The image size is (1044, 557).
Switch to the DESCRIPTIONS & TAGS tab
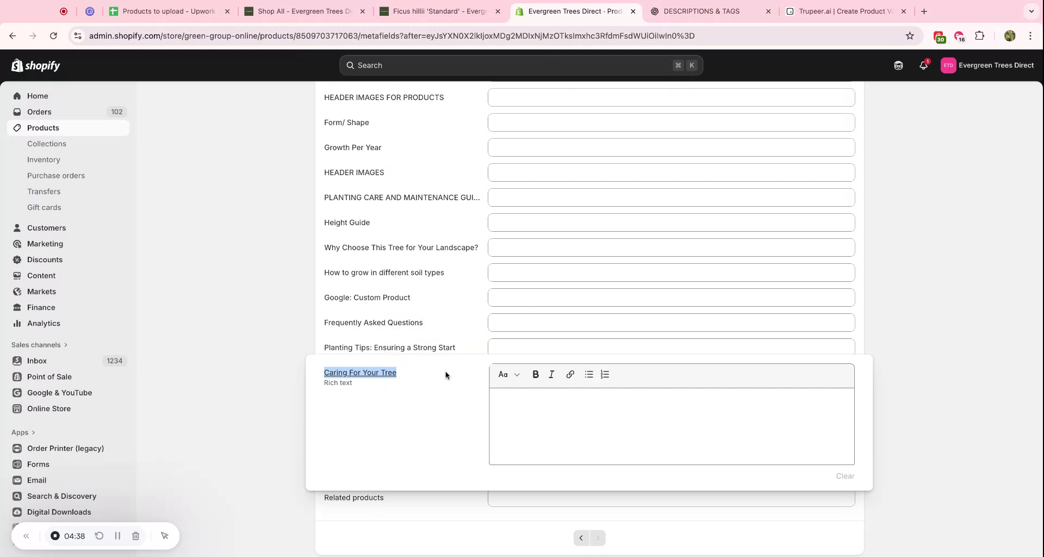click(700, 11)
